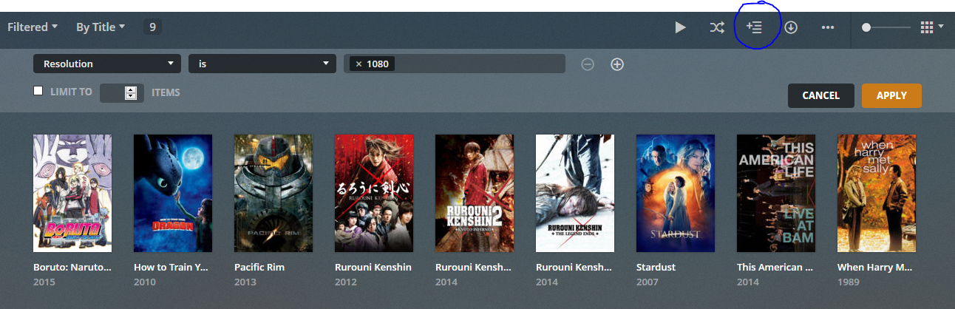This screenshot has width=955, height=309.
Task: Shuffle the filtered movies
Action: point(717,27)
